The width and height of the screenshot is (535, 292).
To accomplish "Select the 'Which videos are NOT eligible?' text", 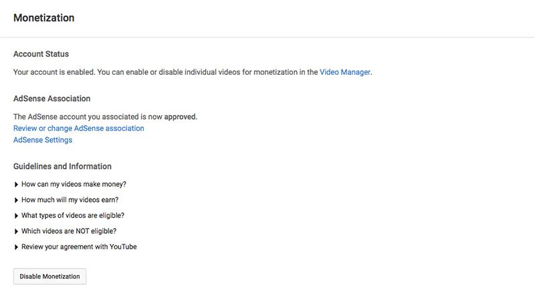I will pos(69,231).
